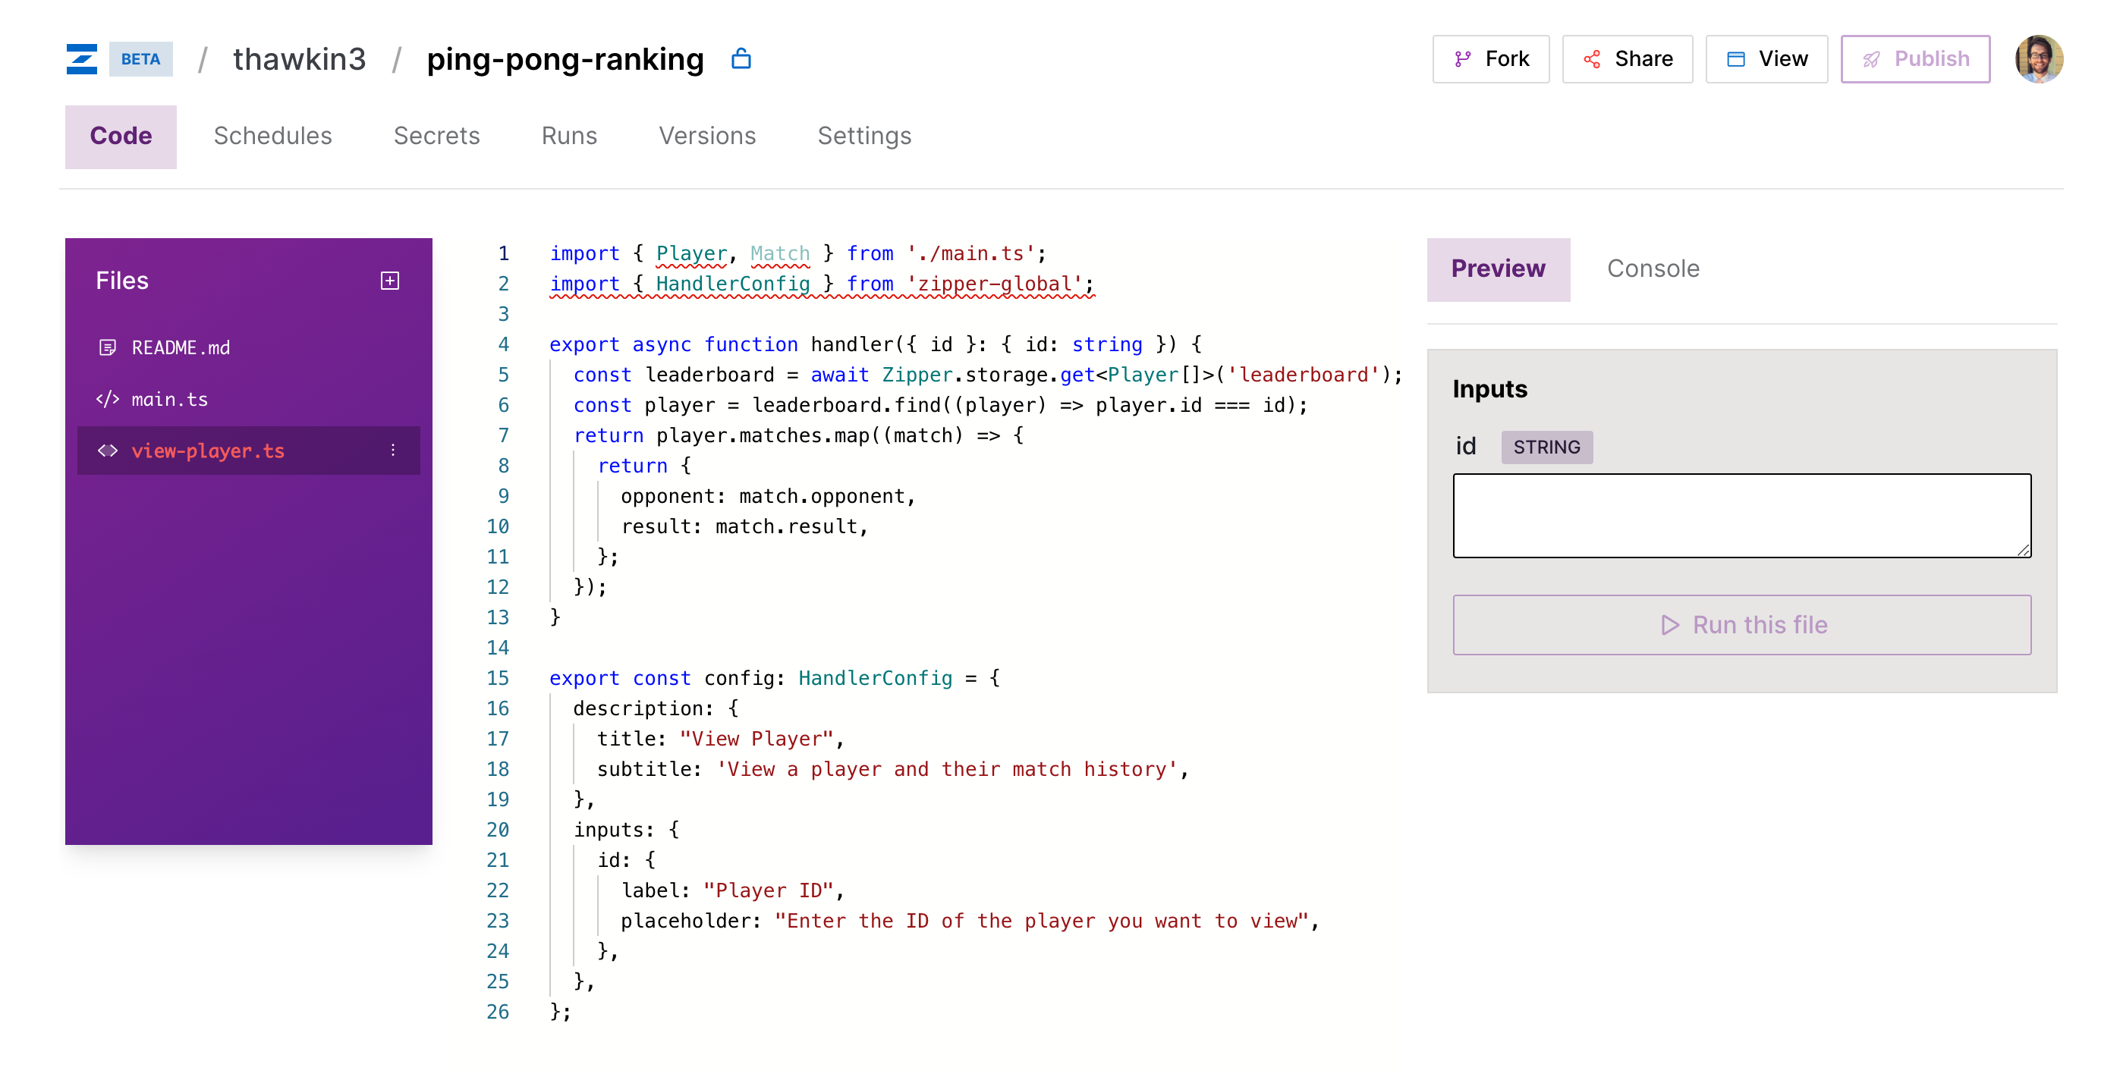2120x1074 pixels.
Task: Click the main.ts code brackets icon
Action: click(107, 399)
